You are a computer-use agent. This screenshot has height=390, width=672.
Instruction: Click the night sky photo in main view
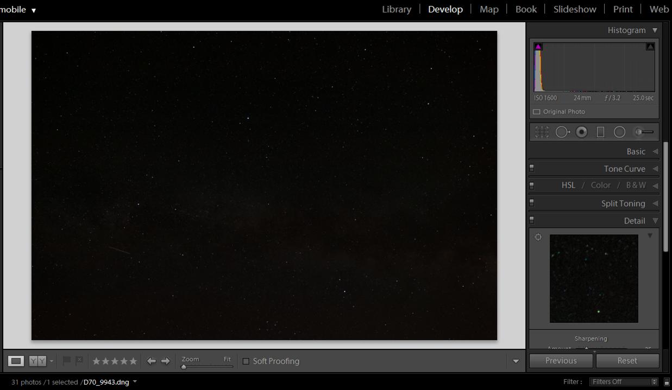(x=264, y=186)
